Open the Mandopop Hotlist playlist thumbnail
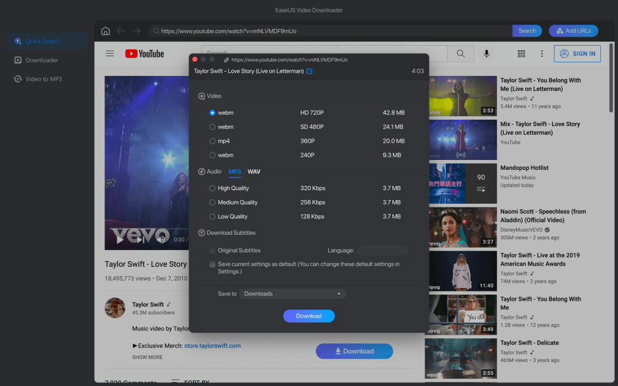Screen dimensions: 618x386 pos(463,183)
